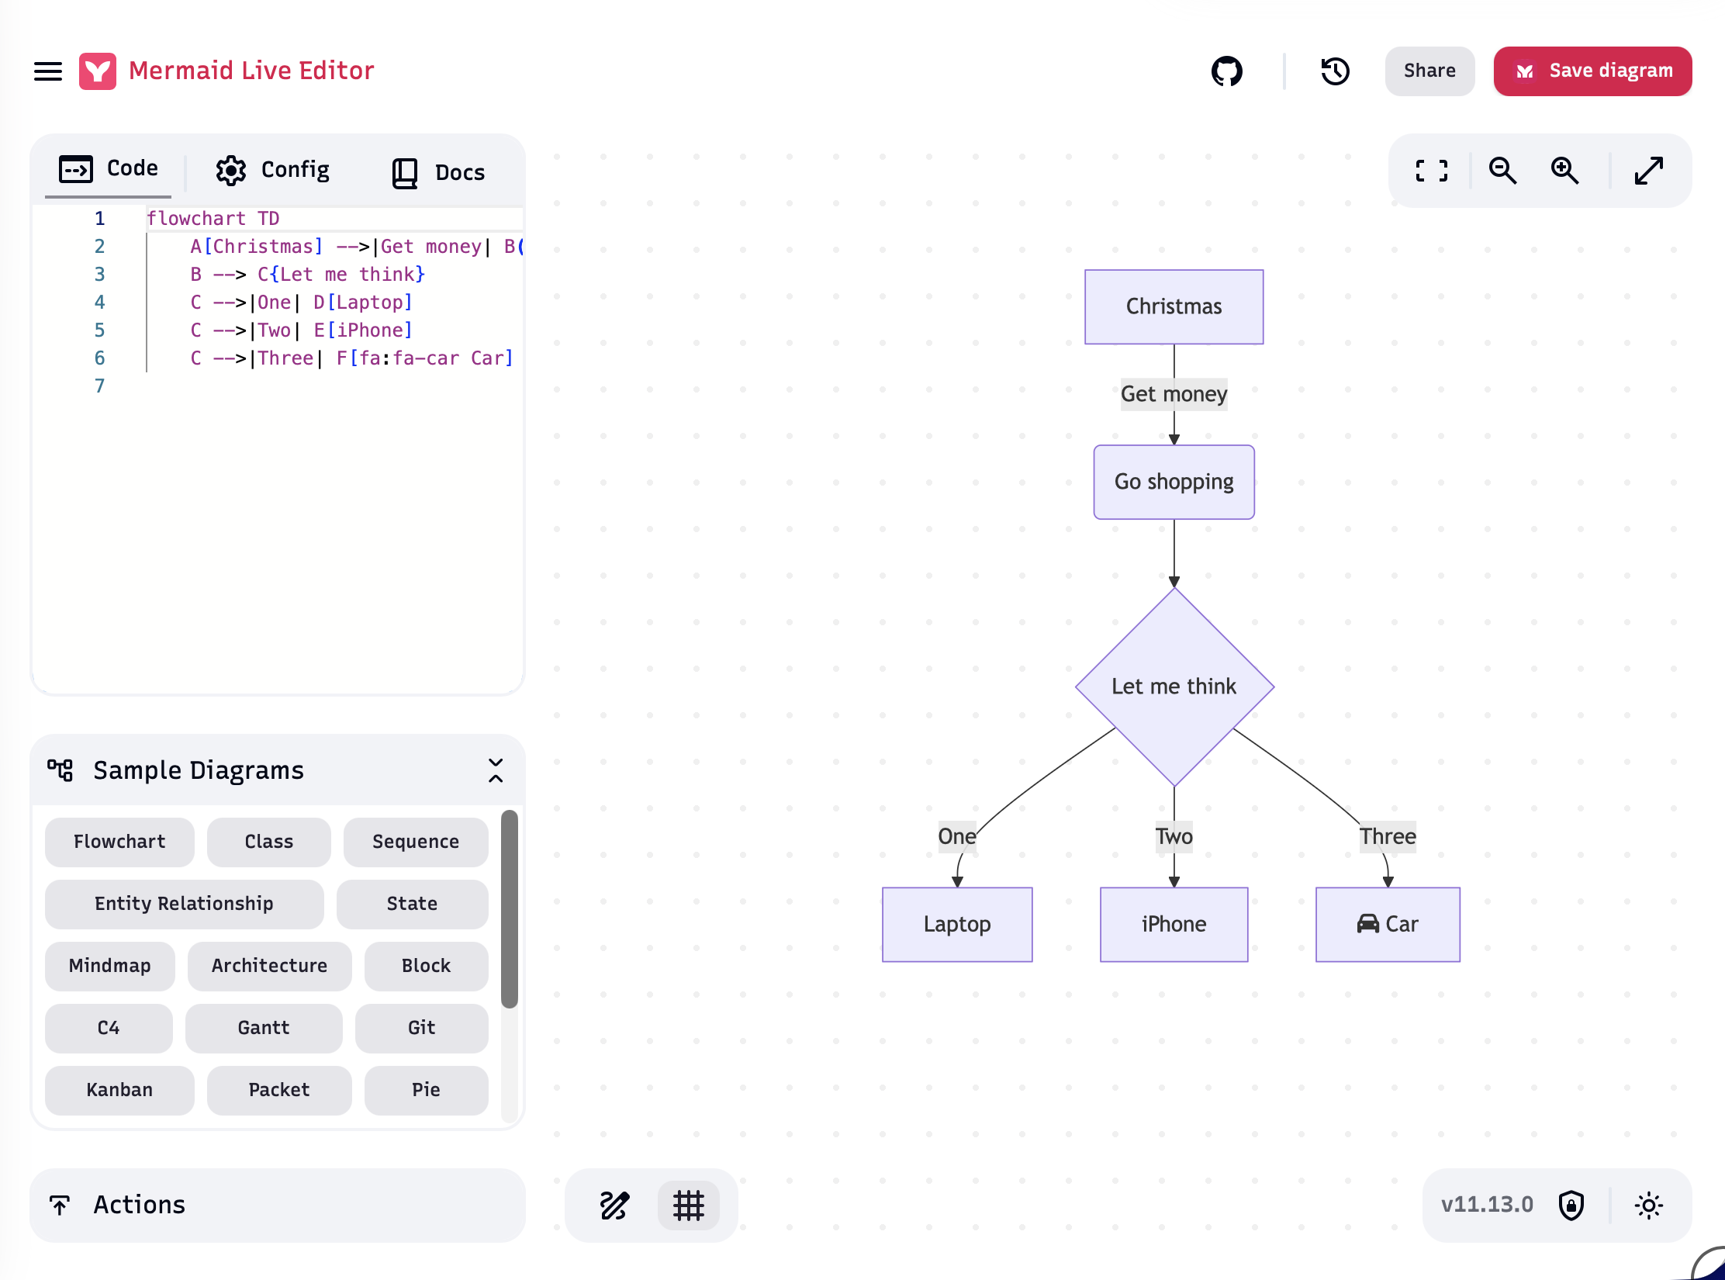
Task: Click the 'Two' edge label
Action: point(1174,836)
